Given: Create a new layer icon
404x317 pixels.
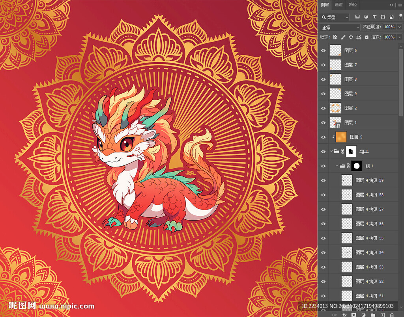Looking at the screenshot, I should pos(382,315).
